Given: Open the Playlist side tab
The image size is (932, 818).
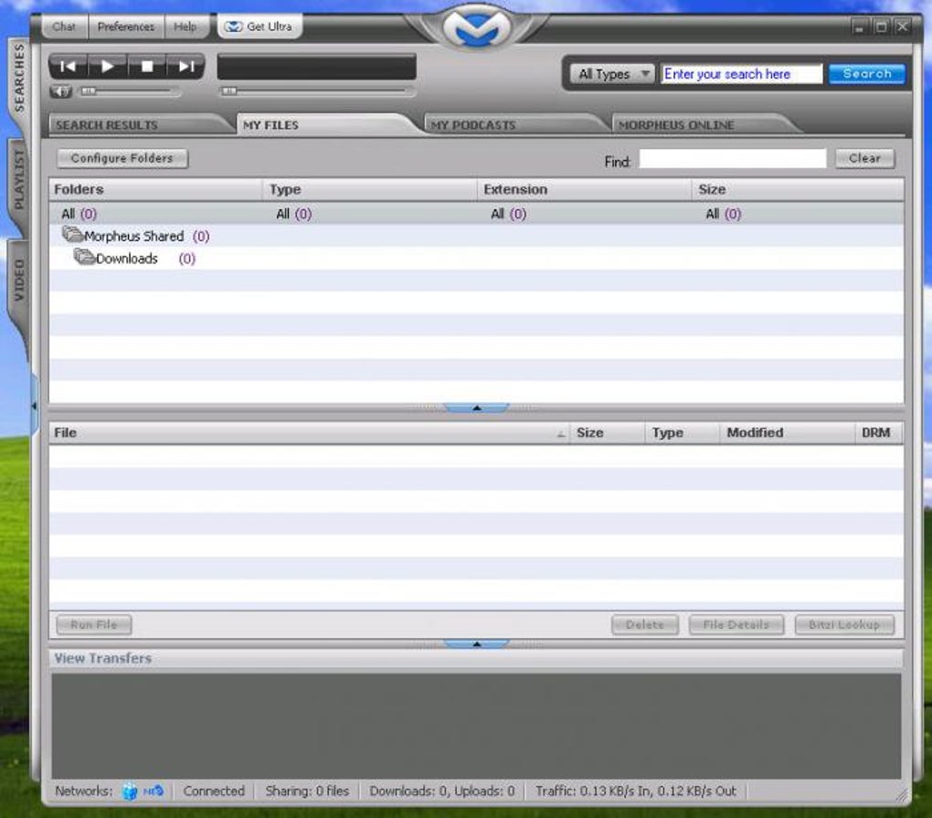Looking at the screenshot, I should pos(19,179).
